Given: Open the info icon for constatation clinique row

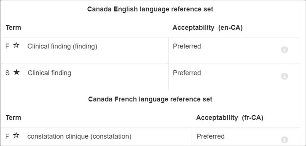Looking at the screenshot, I should click(x=284, y=140).
